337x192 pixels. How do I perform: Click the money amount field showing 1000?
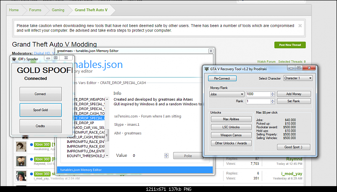point(258,94)
